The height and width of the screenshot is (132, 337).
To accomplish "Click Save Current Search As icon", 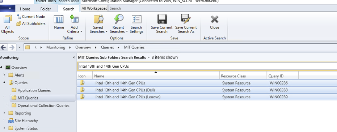I will click(186, 19).
